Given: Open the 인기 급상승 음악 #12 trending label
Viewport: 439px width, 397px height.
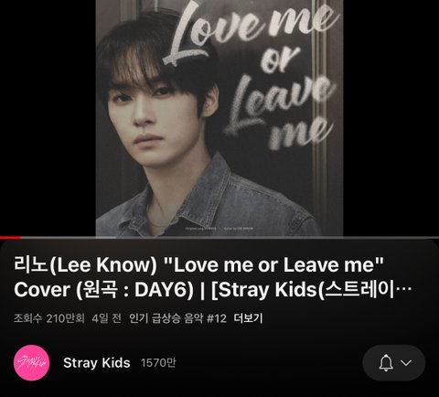Looking at the screenshot, I should (x=177, y=318).
